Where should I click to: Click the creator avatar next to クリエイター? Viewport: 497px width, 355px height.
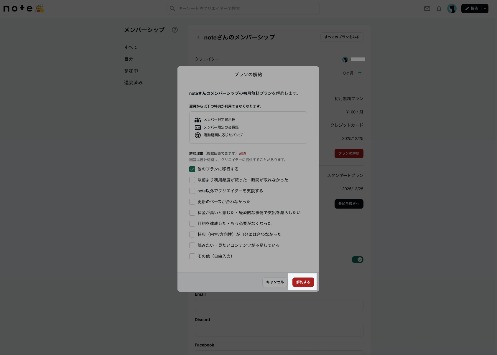click(345, 60)
